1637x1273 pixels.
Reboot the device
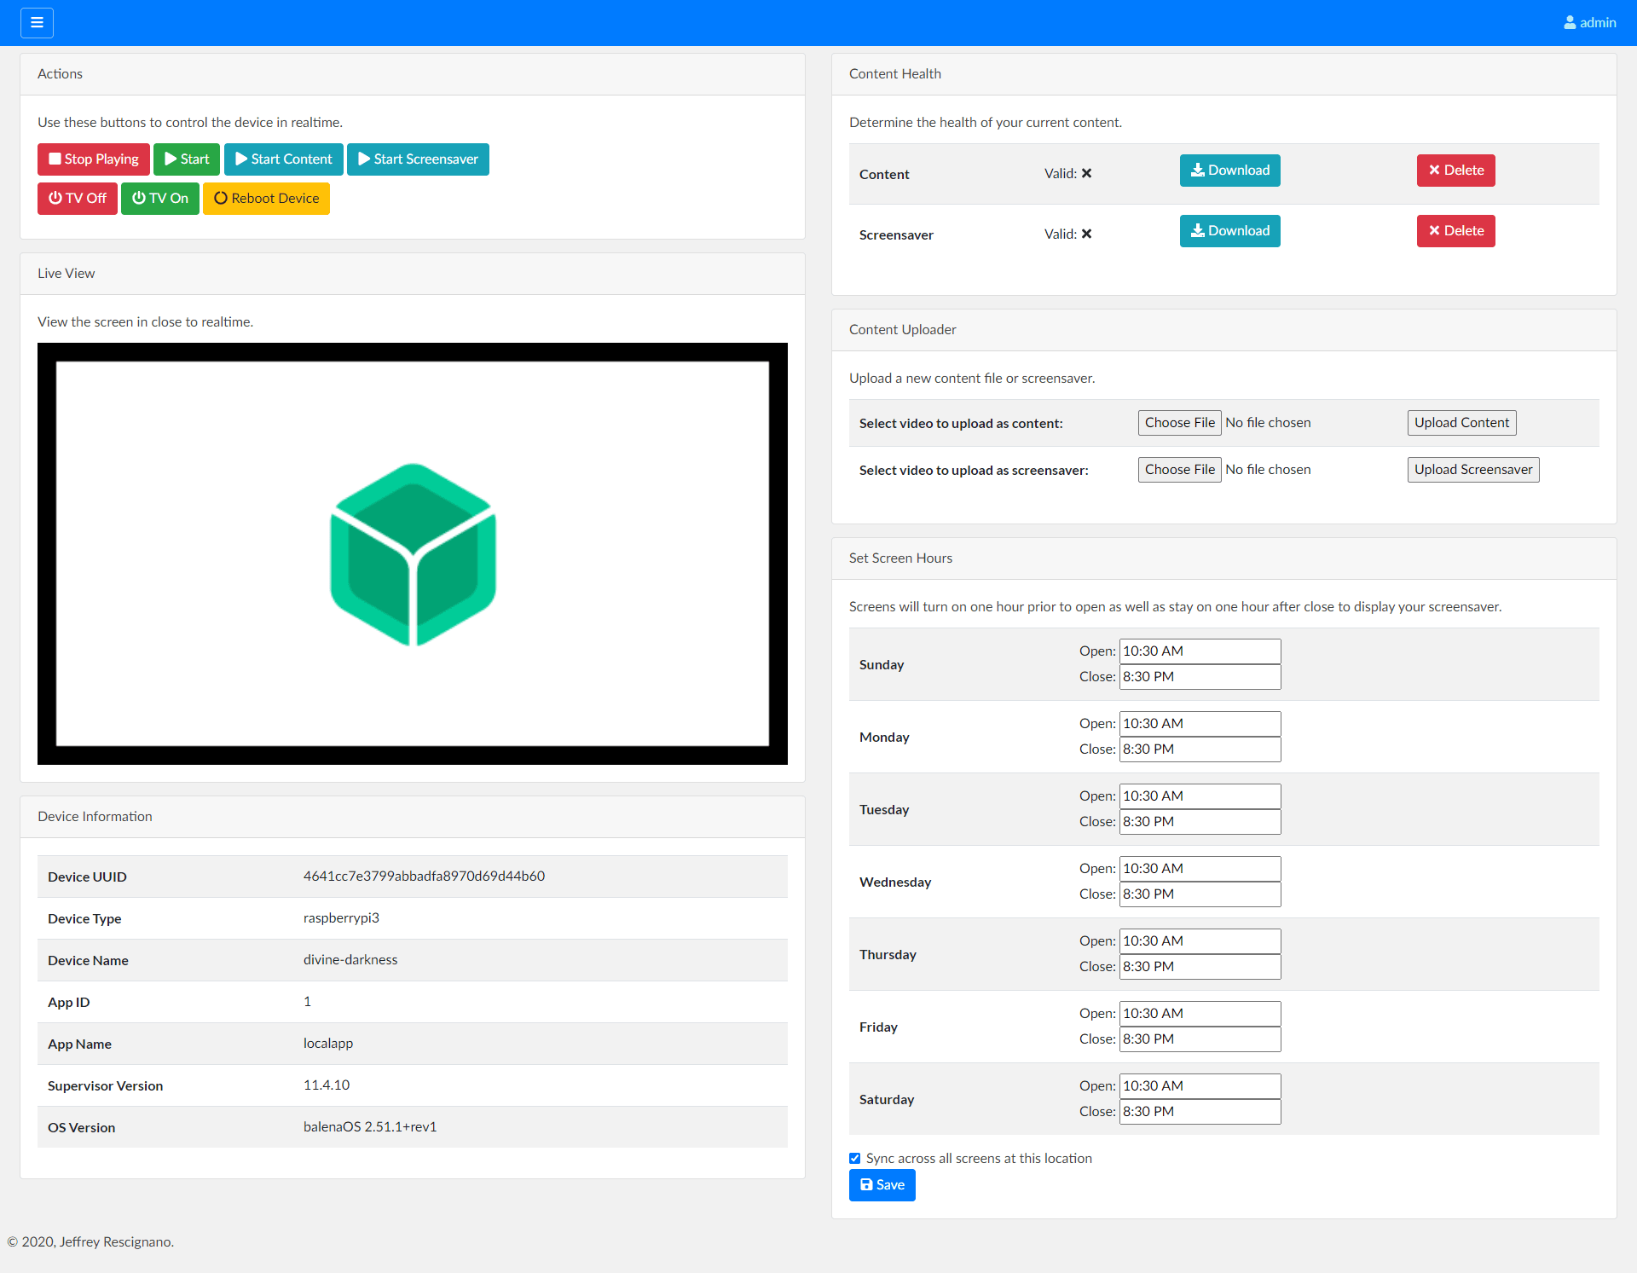coord(266,199)
